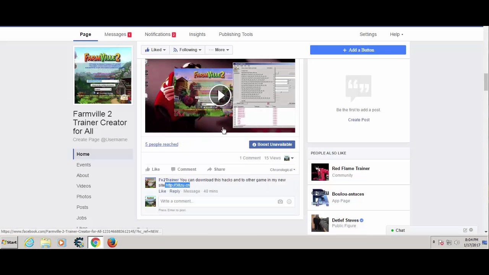
Task: Switch to Google Chrome in taskbar
Action: click(95, 243)
